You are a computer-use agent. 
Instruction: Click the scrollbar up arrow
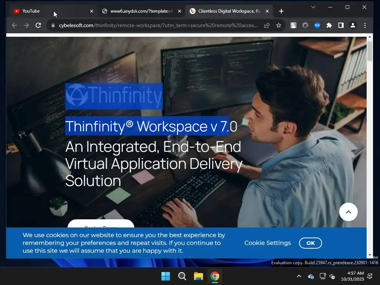click(370, 37)
